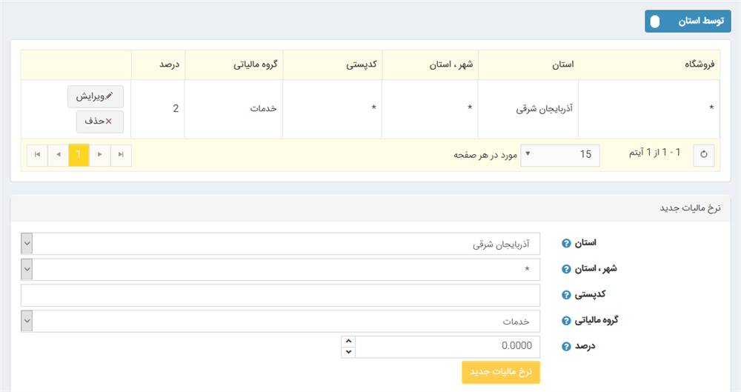Click the حذف delete button

(x=99, y=121)
